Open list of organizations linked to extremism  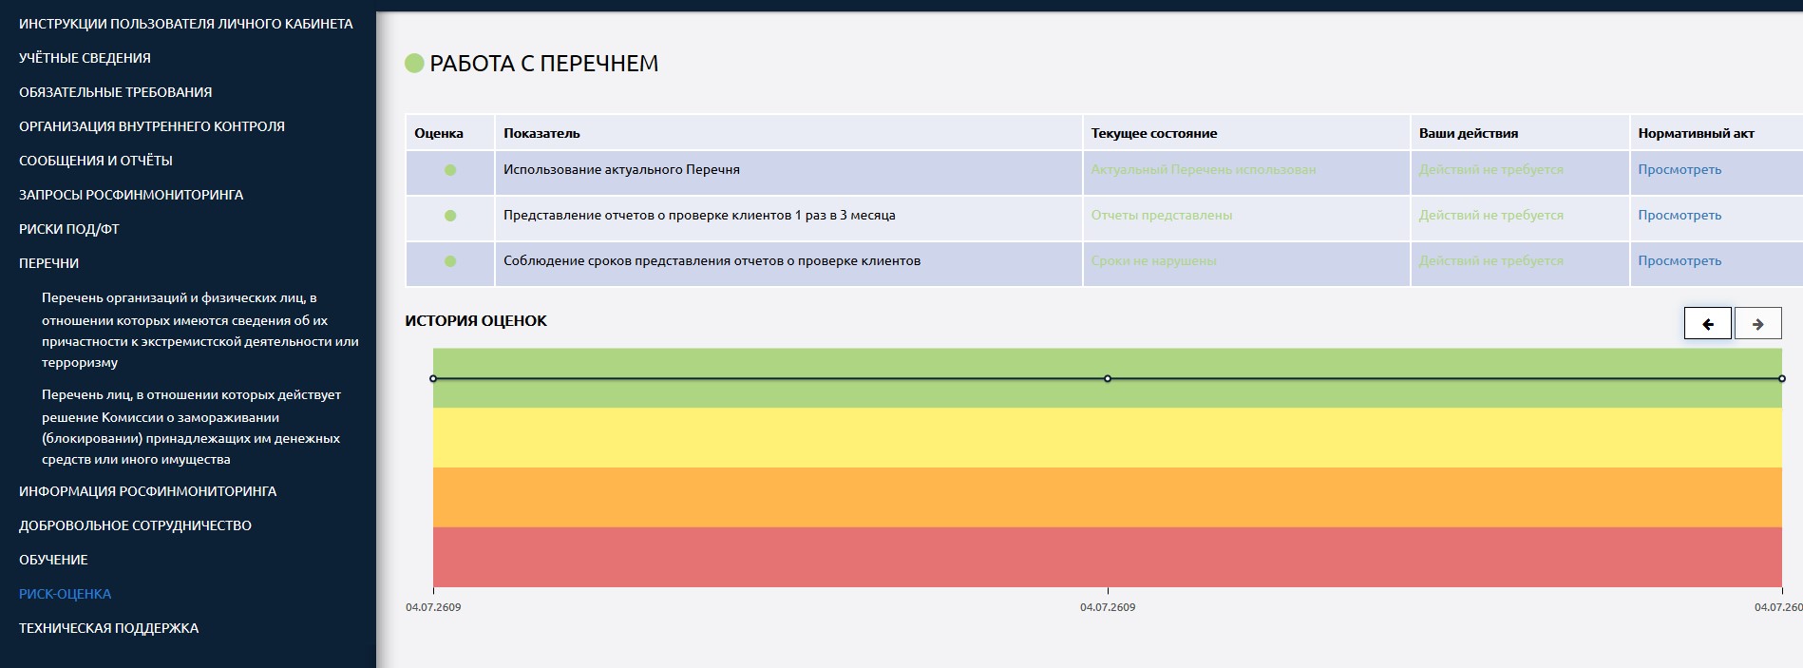click(200, 330)
